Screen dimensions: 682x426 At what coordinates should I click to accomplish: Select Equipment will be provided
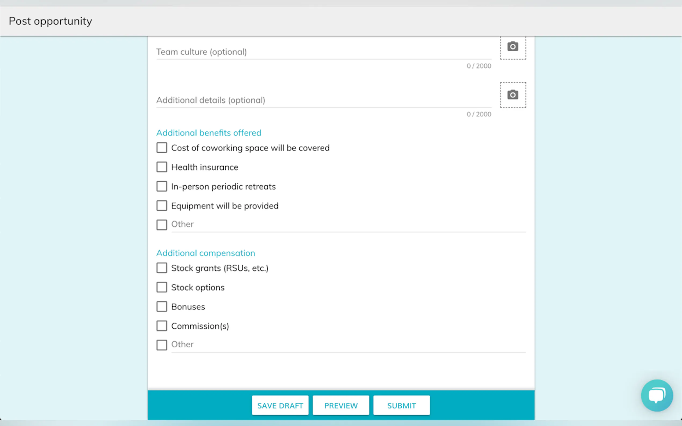162,206
